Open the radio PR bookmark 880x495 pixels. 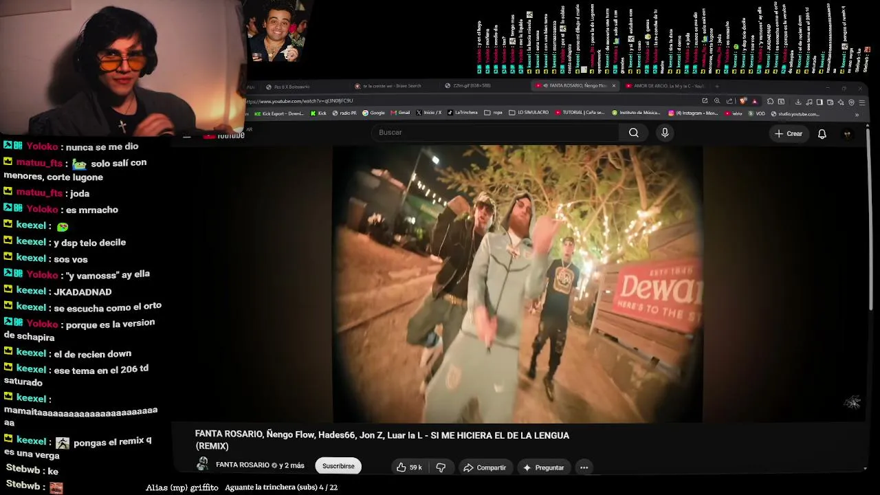coord(344,113)
